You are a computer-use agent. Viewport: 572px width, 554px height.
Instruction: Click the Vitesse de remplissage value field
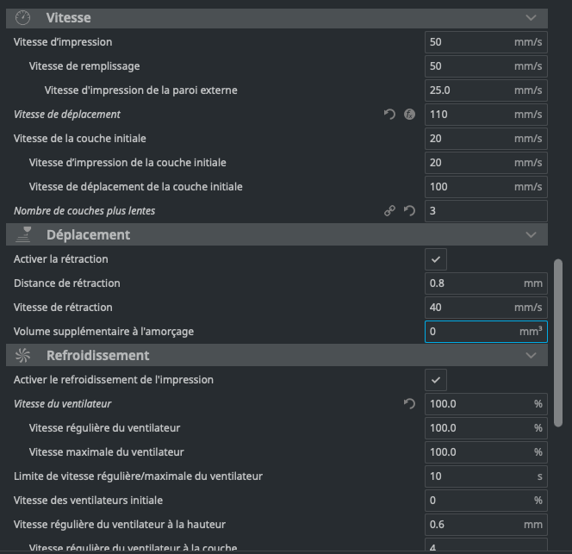[465, 66]
